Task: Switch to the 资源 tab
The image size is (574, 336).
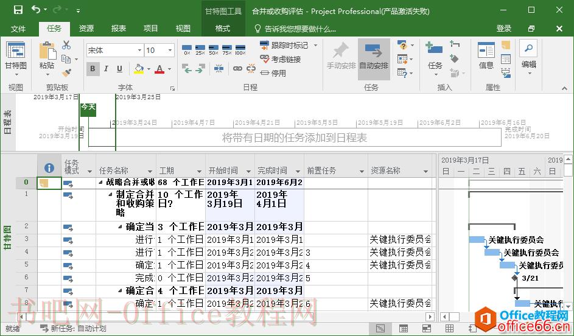Action: (x=86, y=29)
